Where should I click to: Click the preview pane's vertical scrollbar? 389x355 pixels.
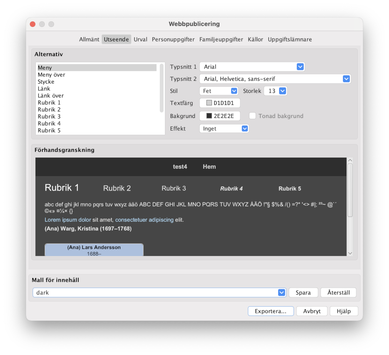[x=350, y=191]
